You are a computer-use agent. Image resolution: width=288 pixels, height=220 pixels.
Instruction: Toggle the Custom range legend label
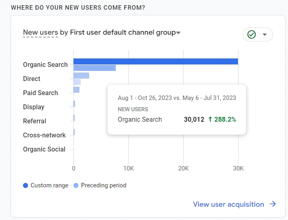[49, 185]
